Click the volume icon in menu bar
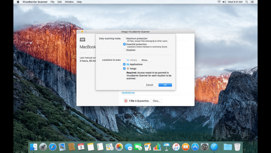 coord(224,2)
